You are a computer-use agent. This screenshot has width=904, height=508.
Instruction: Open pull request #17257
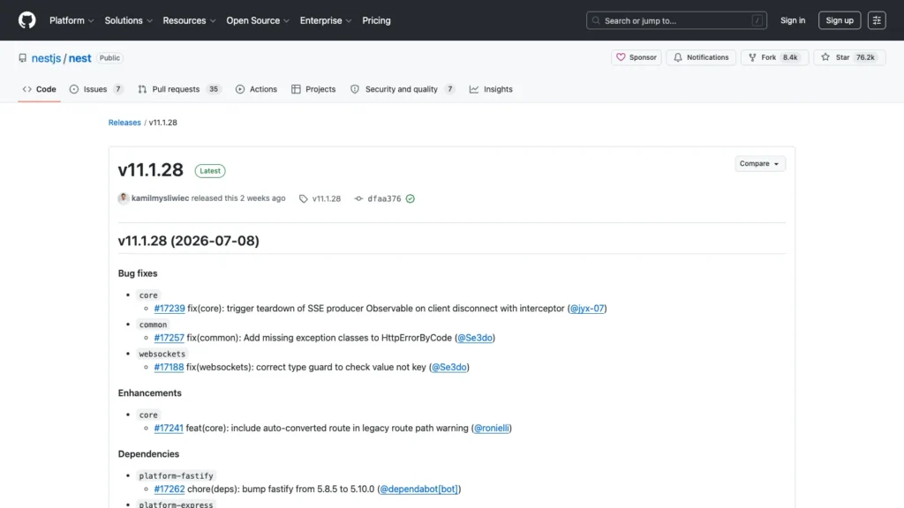tap(169, 338)
